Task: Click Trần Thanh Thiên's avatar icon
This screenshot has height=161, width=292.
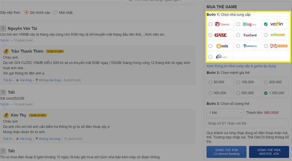Action: point(6,51)
